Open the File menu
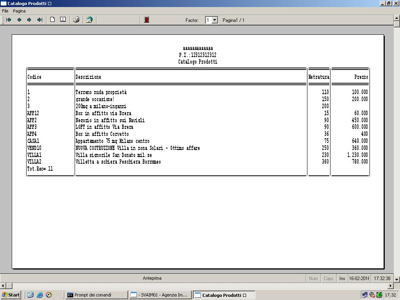This screenshot has height=300, width=400. pyautogui.click(x=5, y=11)
